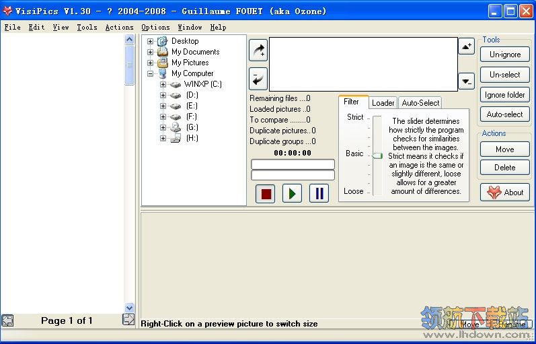Switch to the Loader tab
536x344 pixels.
pos(383,103)
